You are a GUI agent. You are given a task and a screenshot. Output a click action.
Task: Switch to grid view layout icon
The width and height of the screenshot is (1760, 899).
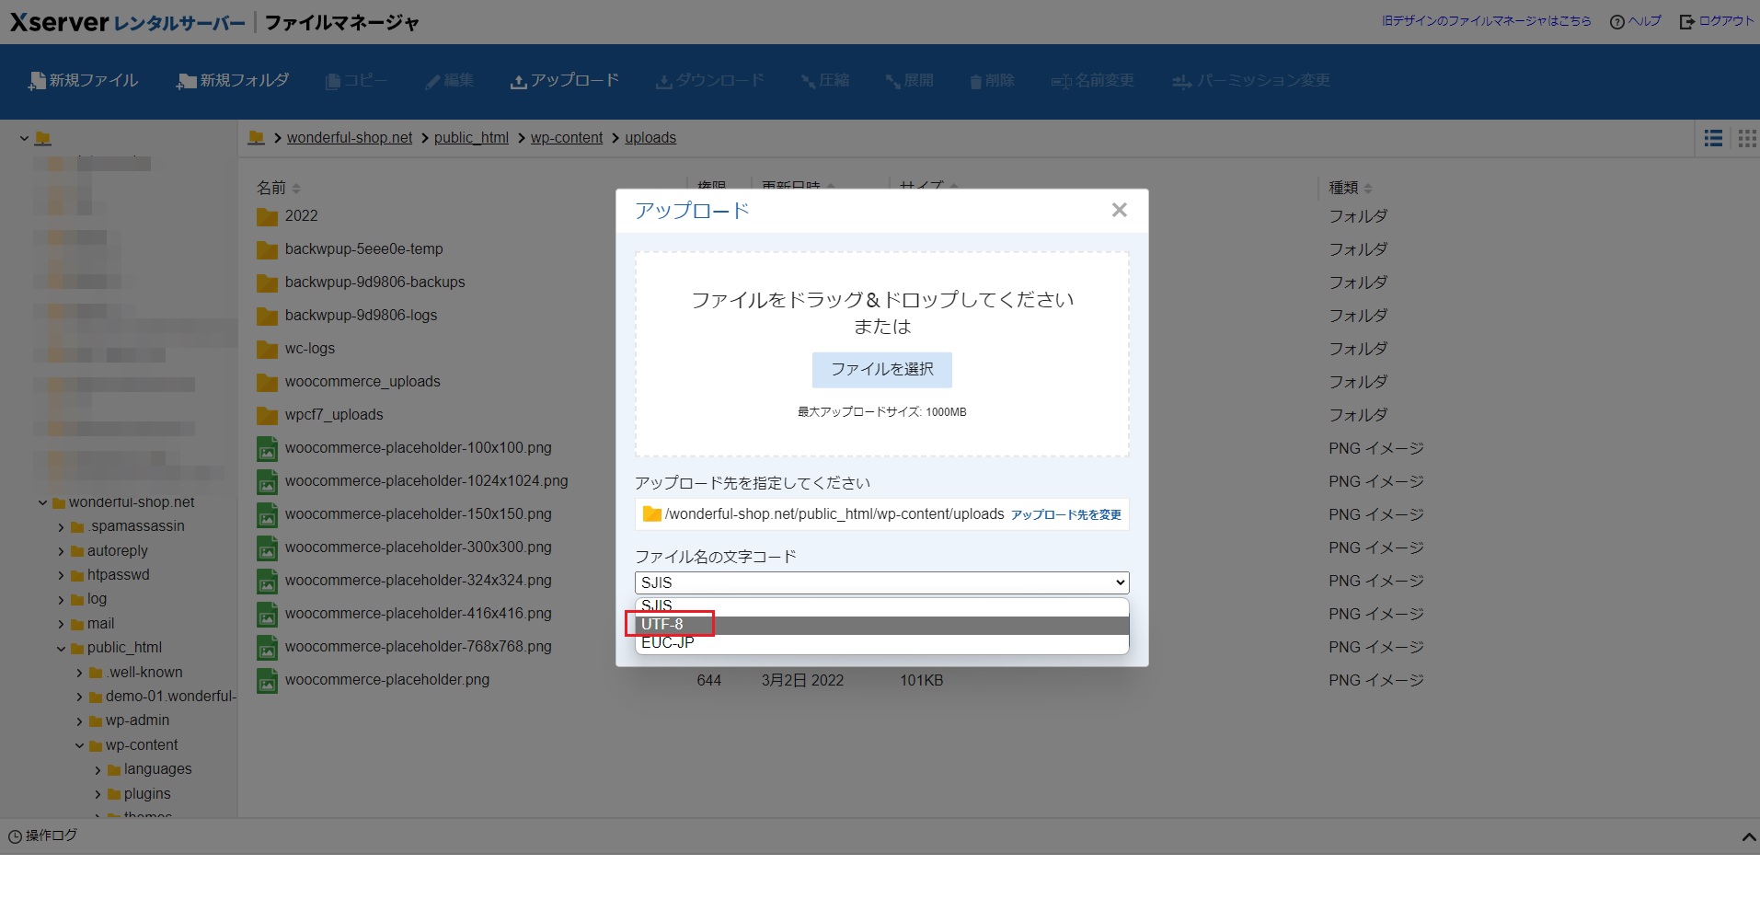click(1746, 138)
